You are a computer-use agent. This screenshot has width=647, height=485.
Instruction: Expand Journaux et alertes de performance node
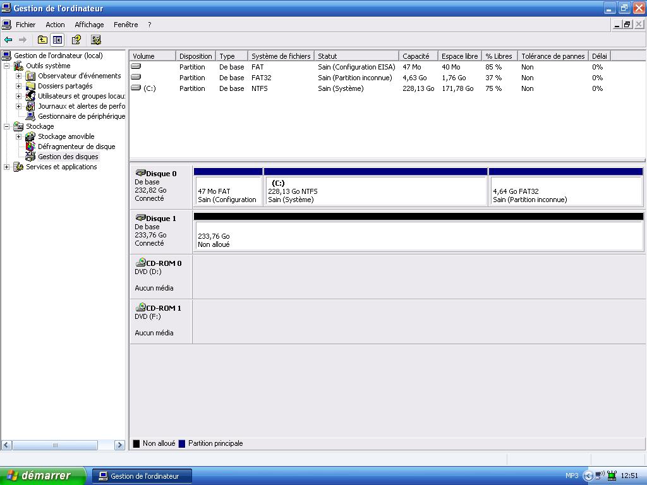[18, 106]
